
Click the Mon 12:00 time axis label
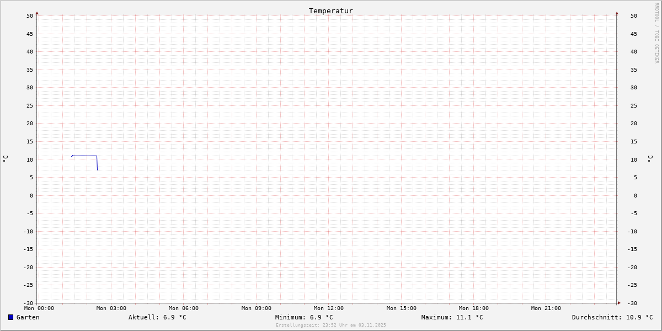click(x=329, y=308)
